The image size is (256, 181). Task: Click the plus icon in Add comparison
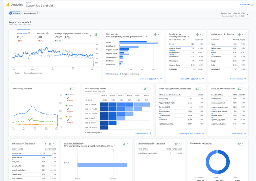coord(38,13)
